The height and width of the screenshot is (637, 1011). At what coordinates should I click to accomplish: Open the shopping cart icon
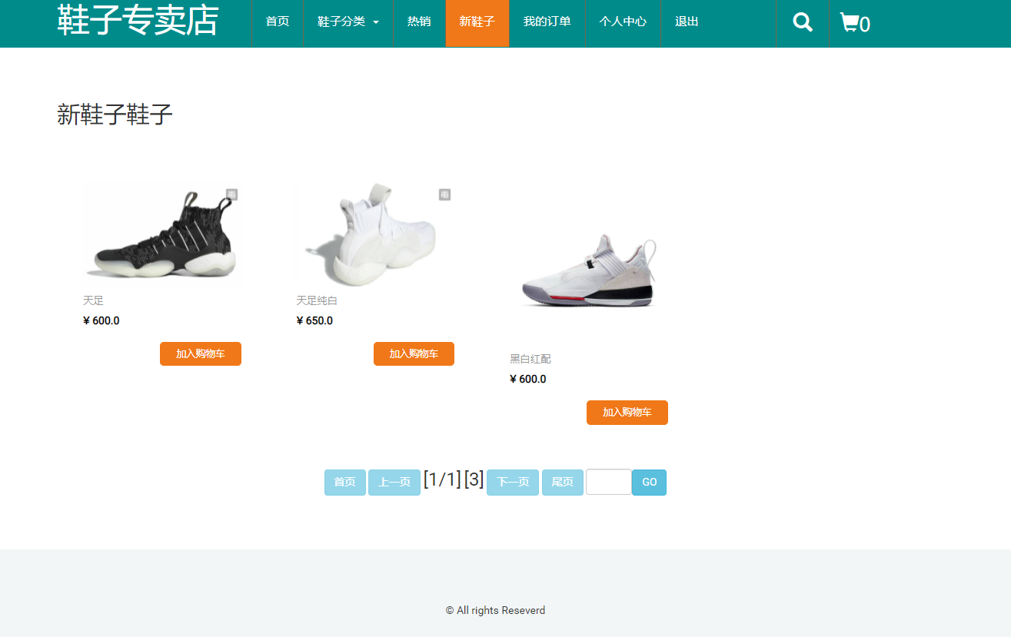[x=849, y=22]
